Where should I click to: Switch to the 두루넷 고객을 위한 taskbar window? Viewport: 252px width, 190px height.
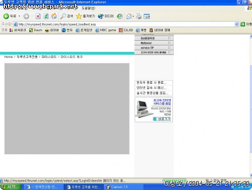pos(84,187)
